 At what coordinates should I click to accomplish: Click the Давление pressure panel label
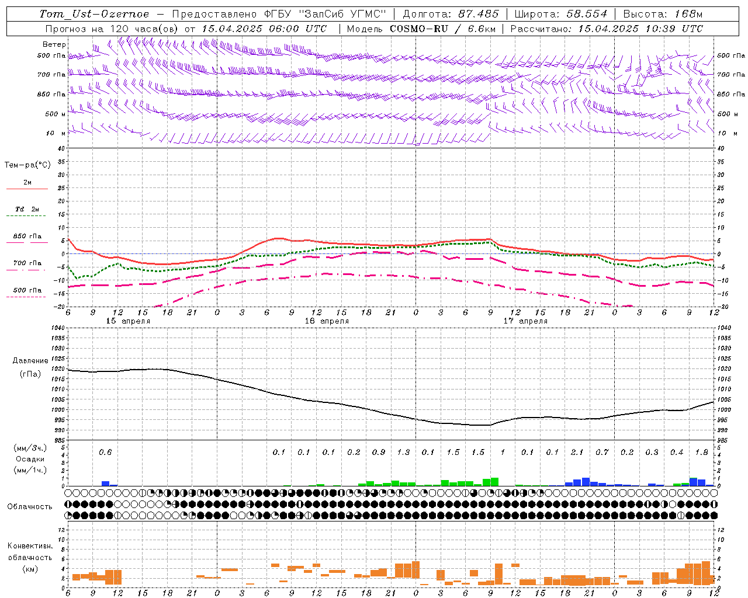coord(30,361)
